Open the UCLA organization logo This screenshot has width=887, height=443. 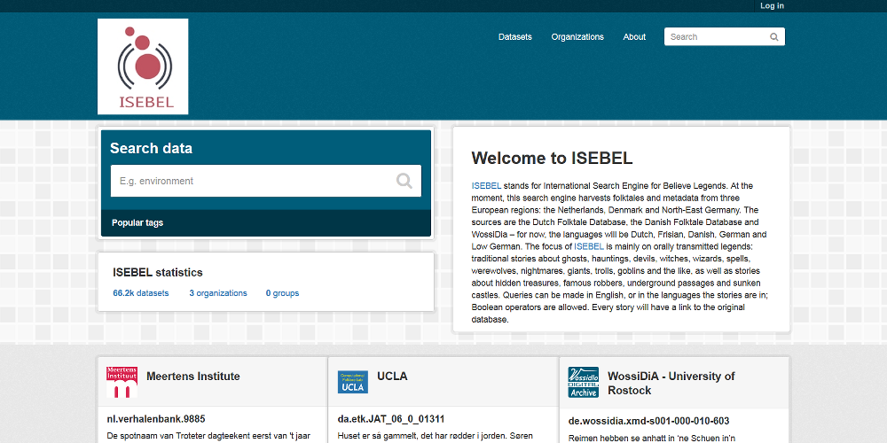click(x=352, y=382)
